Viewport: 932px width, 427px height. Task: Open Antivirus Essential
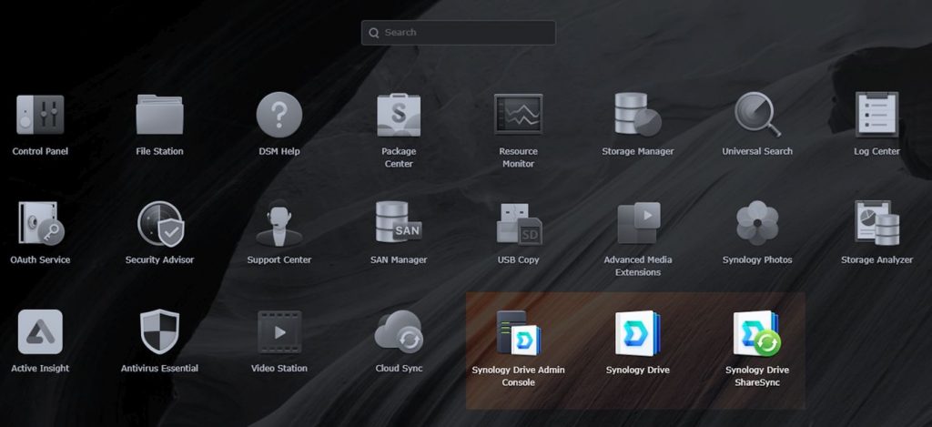tap(160, 331)
